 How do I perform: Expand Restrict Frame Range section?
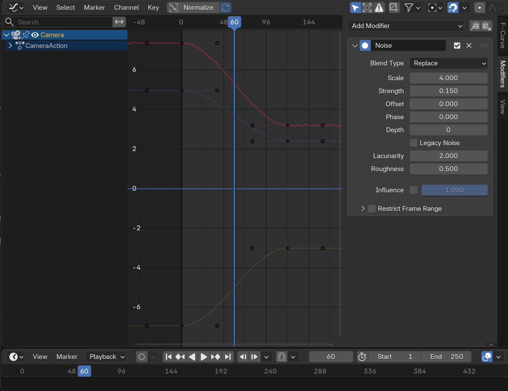(363, 208)
